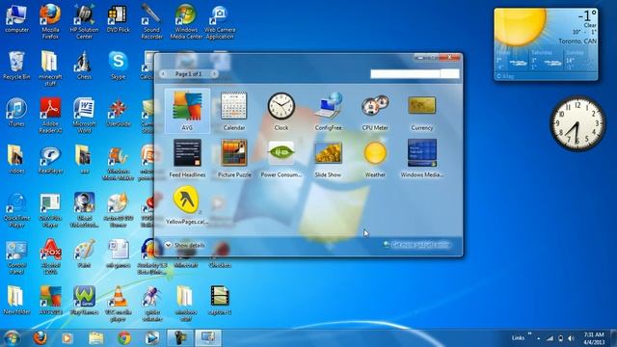Open the Recycle Bin

[16, 67]
